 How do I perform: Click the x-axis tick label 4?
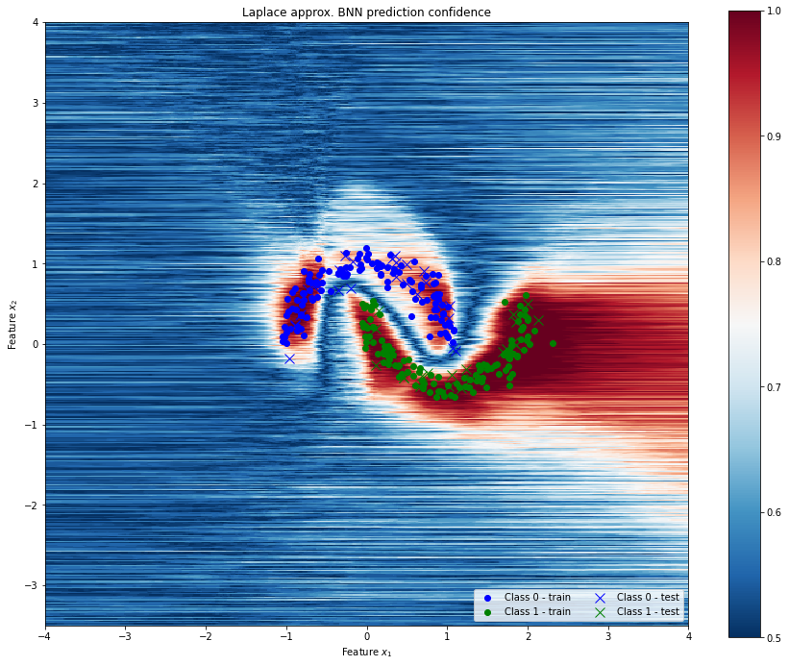tap(688, 636)
